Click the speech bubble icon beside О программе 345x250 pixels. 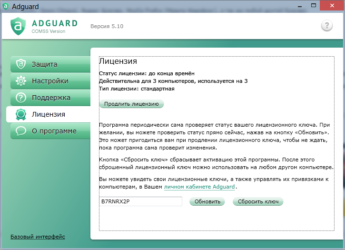[21, 131]
